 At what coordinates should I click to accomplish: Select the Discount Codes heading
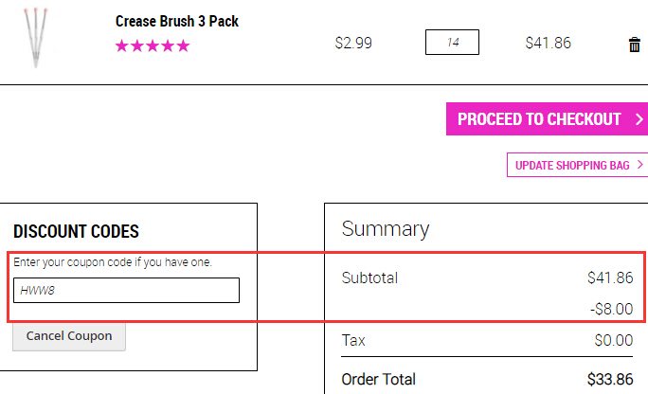(76, 231)
